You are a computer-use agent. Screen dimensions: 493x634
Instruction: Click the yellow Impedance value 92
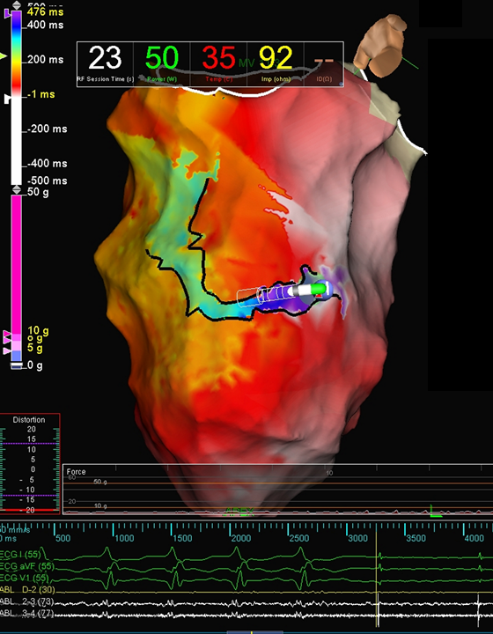[276, 58]
